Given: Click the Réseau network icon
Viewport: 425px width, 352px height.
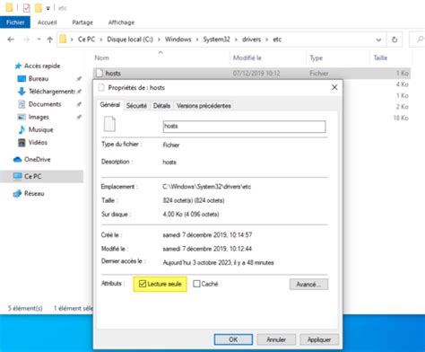Looking at the screenshot, I should 18,194.
